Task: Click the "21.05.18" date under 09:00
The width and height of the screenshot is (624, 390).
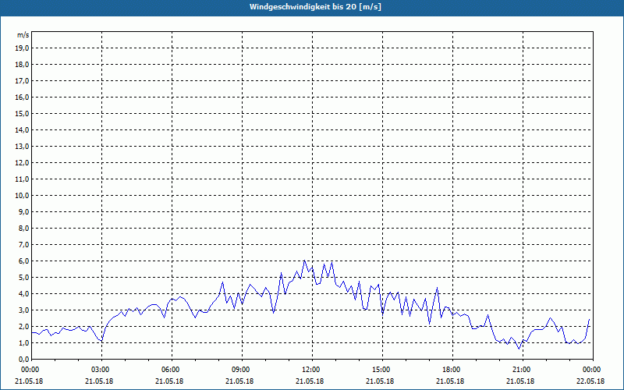Action: (x=239, y=381)
